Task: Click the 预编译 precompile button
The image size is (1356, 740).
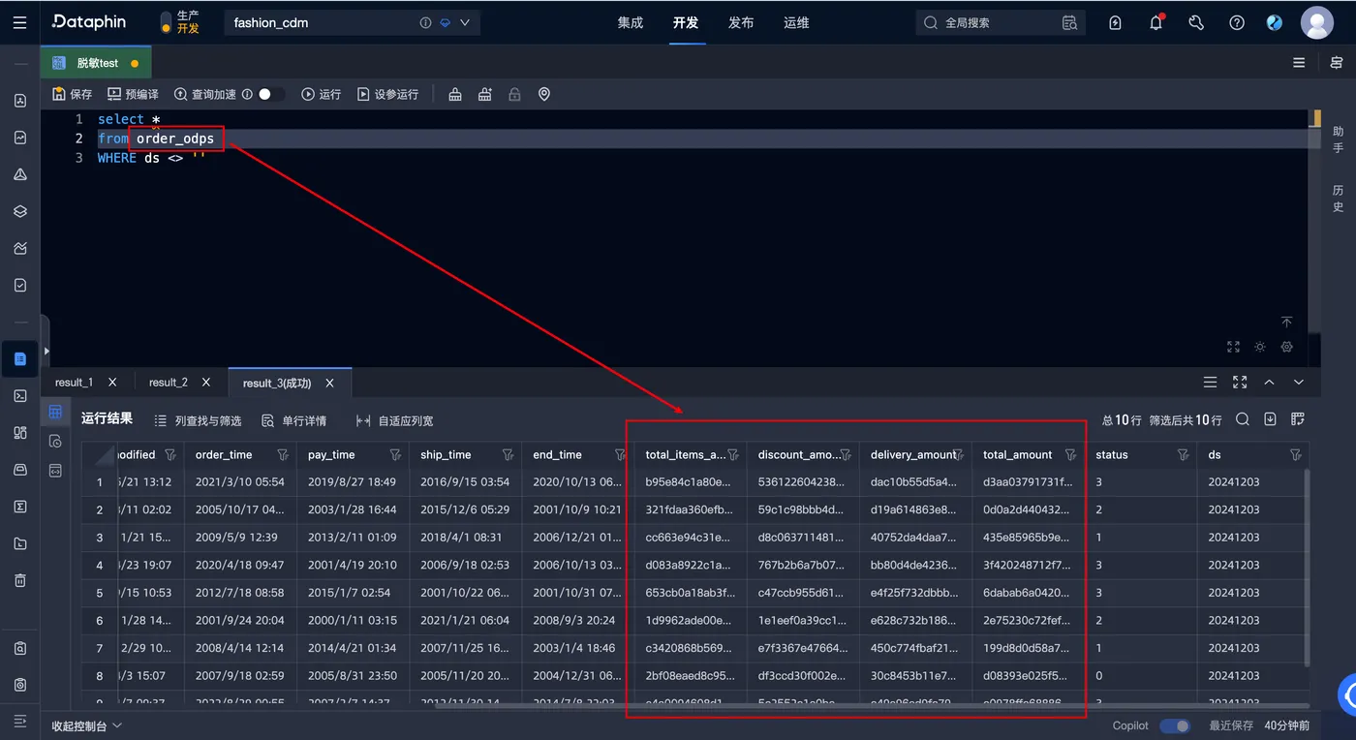Action: coord(133,94)
